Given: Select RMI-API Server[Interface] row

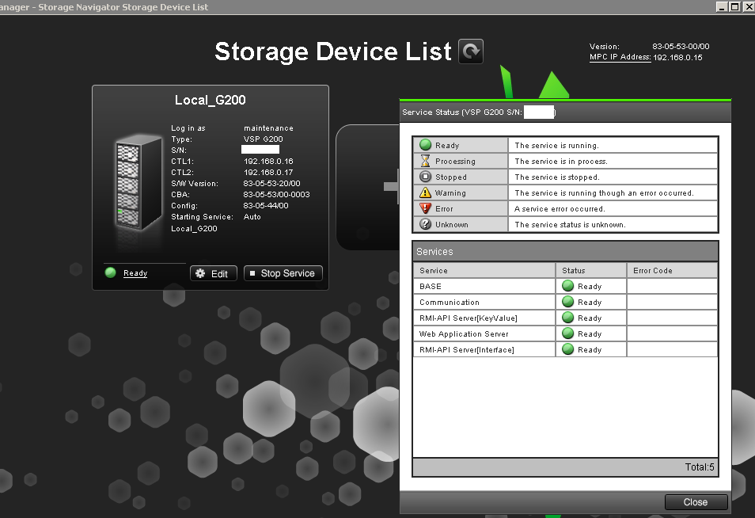Looking at the screenshot, I should coord(565,350).
